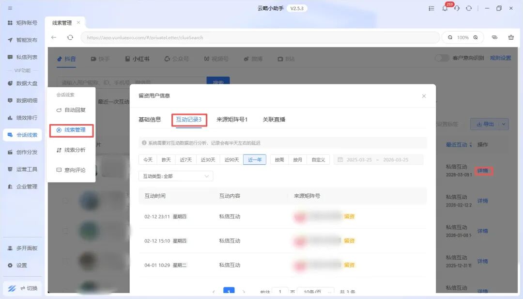Toggle the 客户意向识别 switch
The image size is (523, 299).
(442, 58)
